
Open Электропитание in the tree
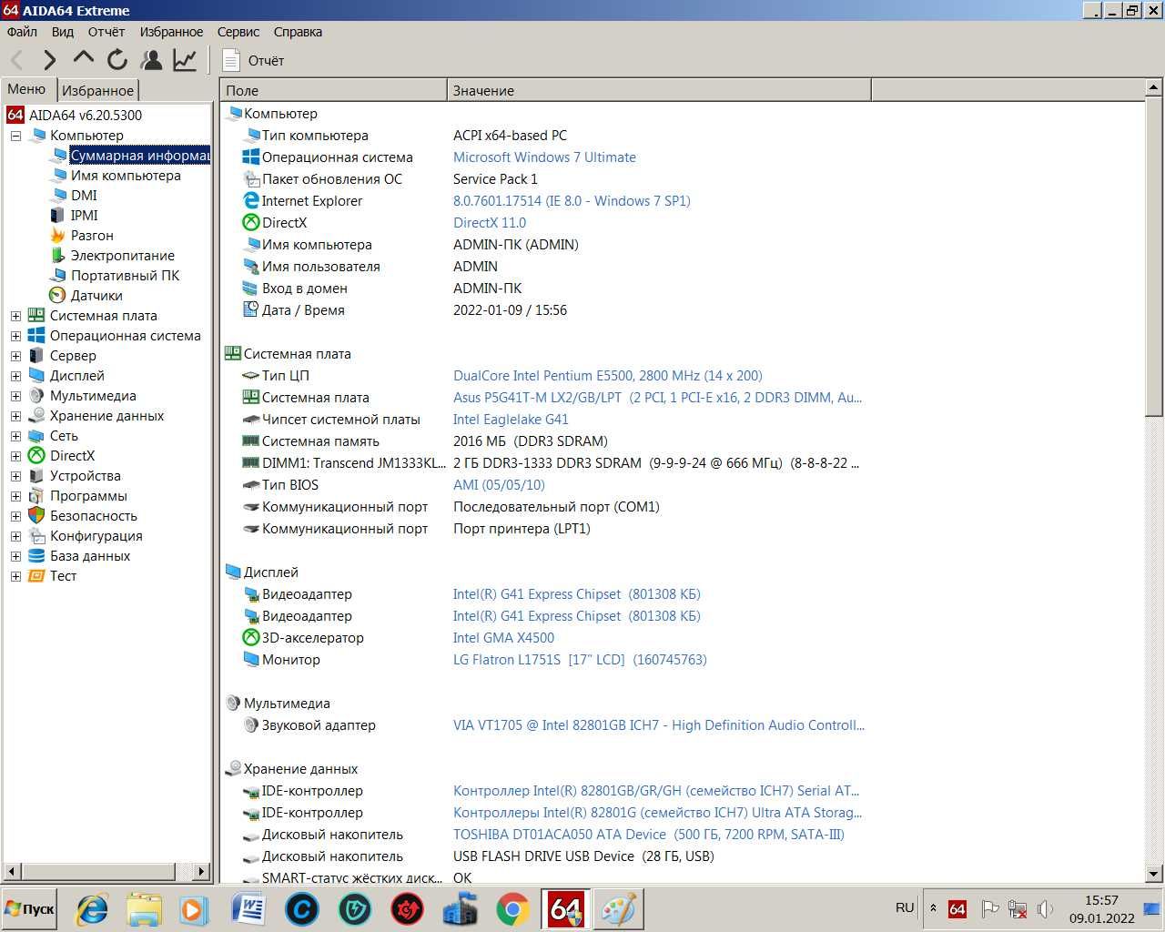pyautogui.click(x=122, y=256)
